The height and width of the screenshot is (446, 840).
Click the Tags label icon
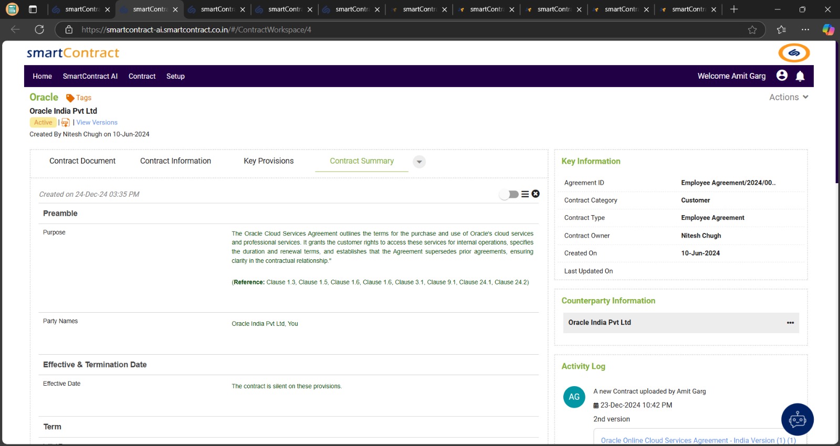tap(70, 98)
